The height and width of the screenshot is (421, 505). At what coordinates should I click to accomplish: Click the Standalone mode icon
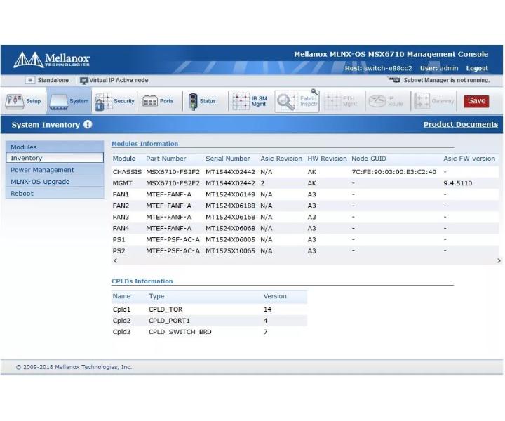pyautogui.click(x=30, y=80)
